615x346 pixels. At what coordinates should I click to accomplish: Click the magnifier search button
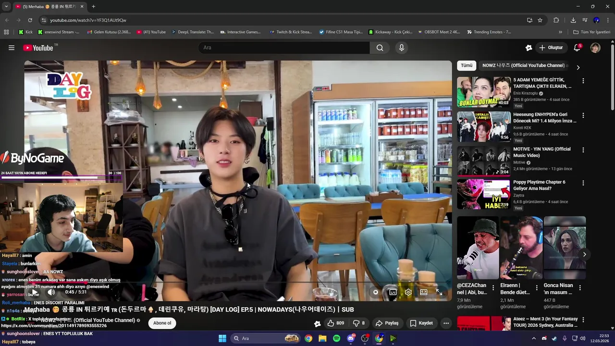(x=380, y=48)
